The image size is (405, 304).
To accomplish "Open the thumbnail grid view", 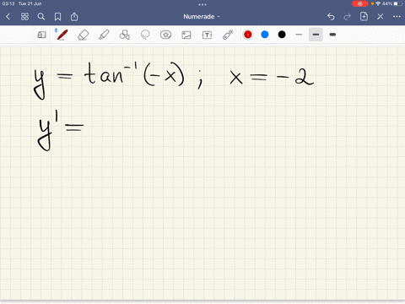I will tap(24, 17).
